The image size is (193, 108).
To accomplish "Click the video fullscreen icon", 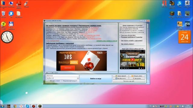I will (x=144, y=68).
